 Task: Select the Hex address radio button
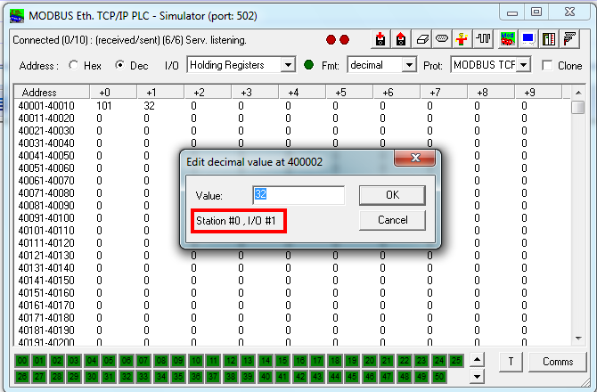click(x=73, y=65)
